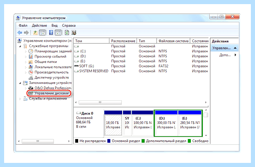Open the Вид menu
255x167 pixels.
coord(54,26)
